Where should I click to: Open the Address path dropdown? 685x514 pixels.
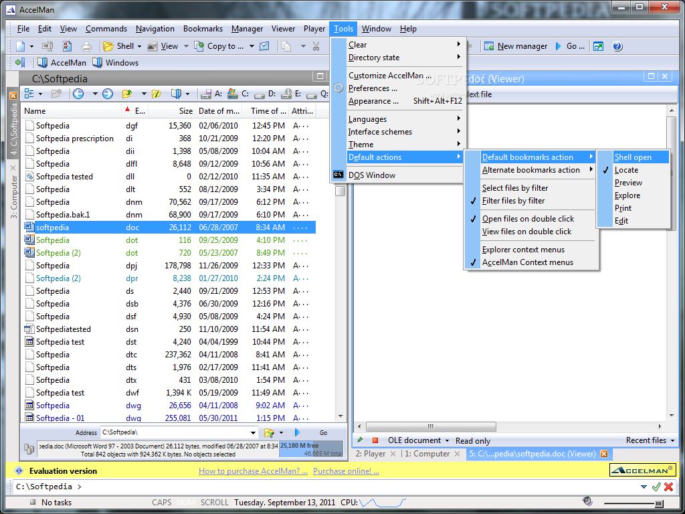253,433
